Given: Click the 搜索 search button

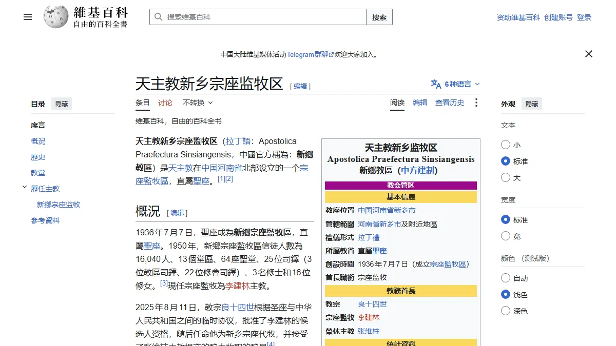Looking at the screenshot, I should pyautogui.click(x=379, y=17).
